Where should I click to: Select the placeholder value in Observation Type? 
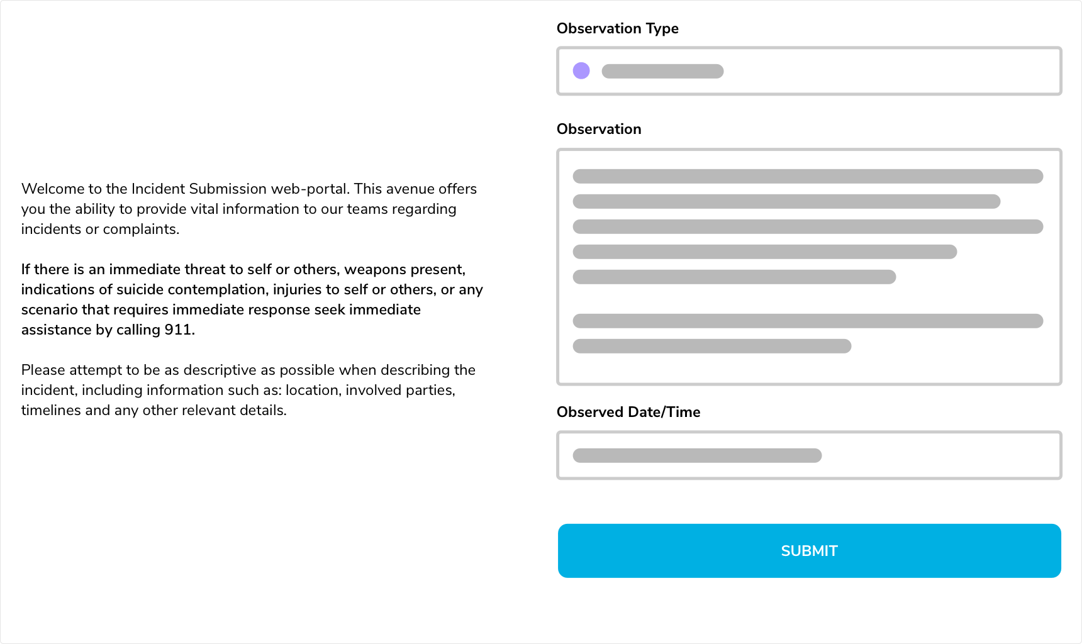[x=662, y=71]
